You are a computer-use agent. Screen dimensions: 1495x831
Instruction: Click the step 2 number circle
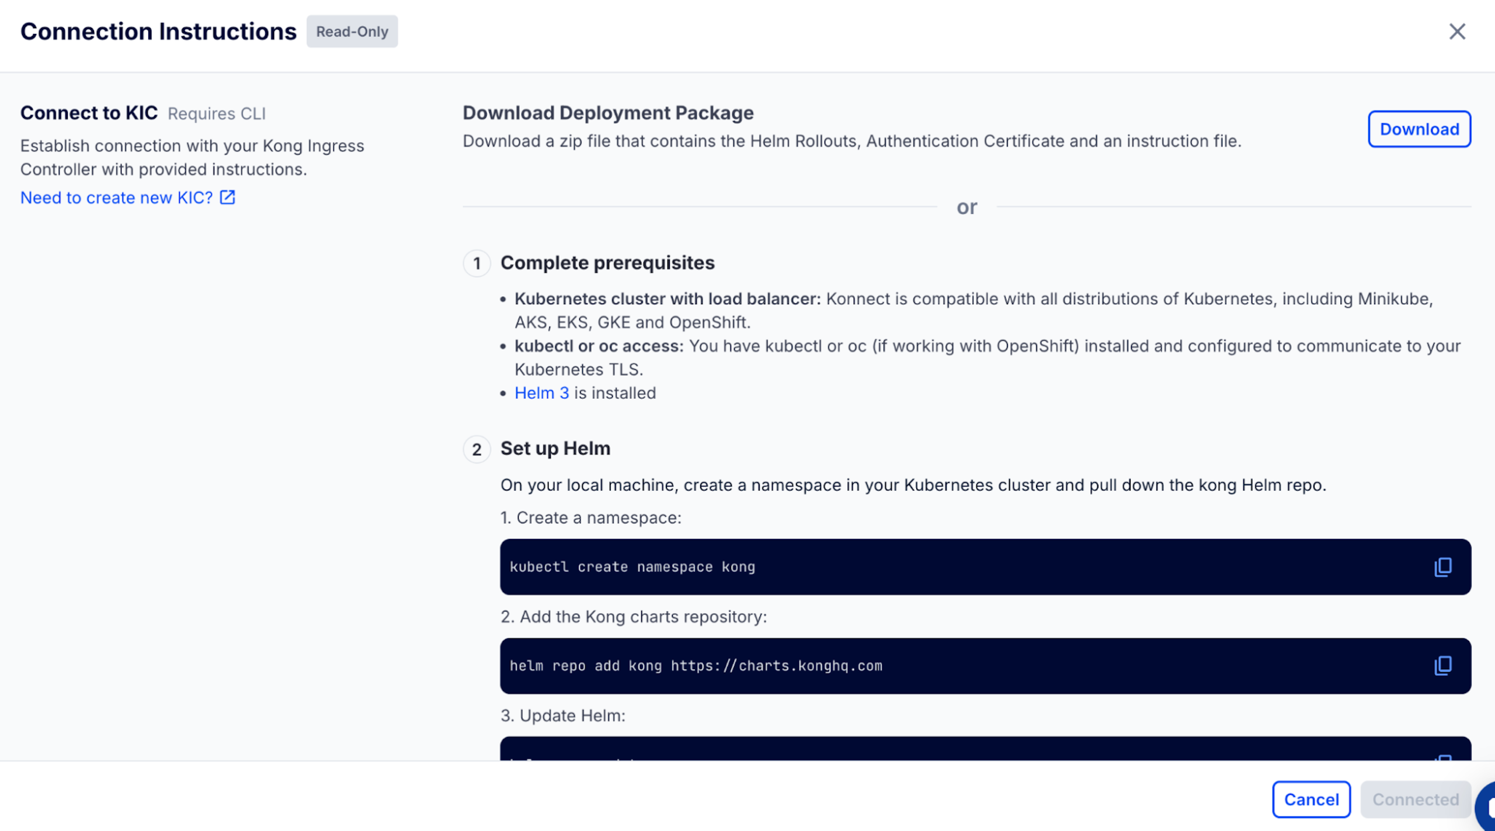477,449
